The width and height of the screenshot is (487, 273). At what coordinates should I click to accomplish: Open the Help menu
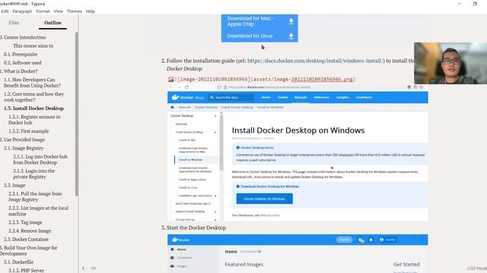click(90, 11)
